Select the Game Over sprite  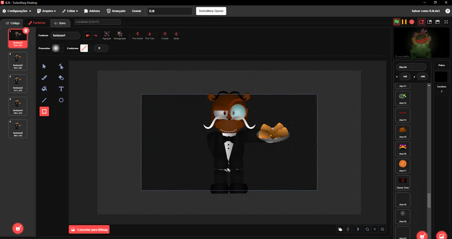coord(403,182)
